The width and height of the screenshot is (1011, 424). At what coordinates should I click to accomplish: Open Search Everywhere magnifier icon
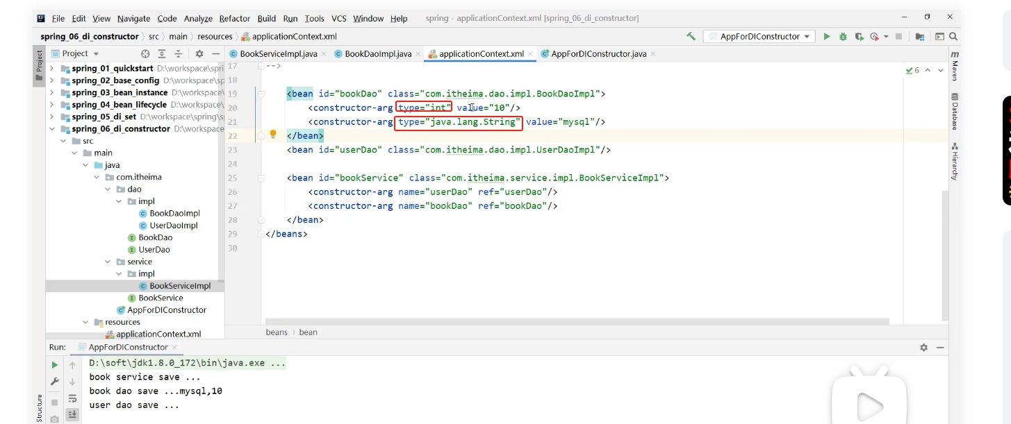point(955,36)
